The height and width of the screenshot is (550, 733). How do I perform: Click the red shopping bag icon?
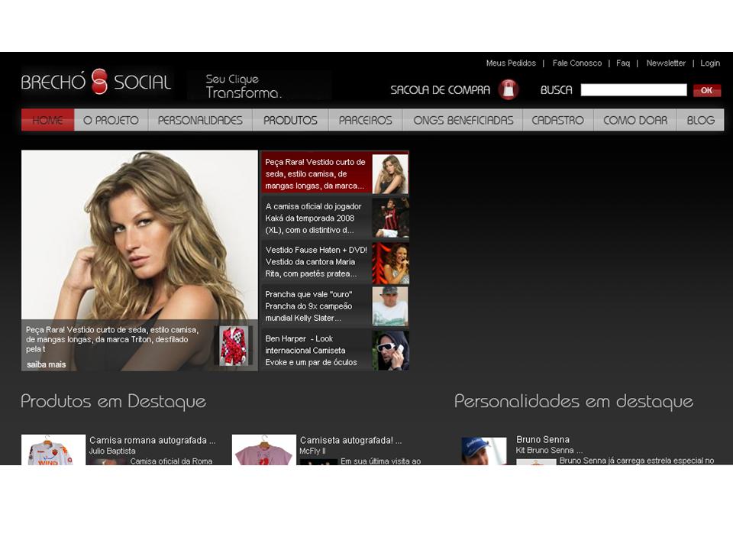(x=509, y=90)
